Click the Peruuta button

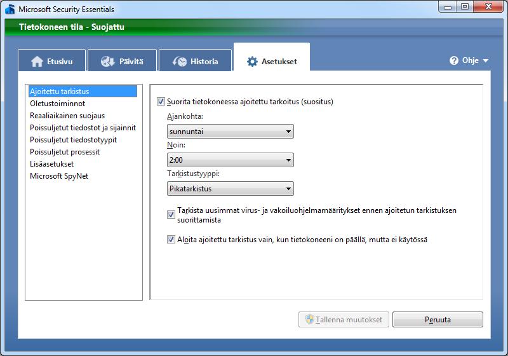click(x=438, y=319)
